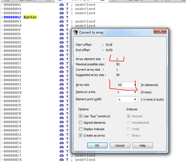This screenshot has height=162, width=186.
Task: Pick the Octal indexes option
Action: 129,129
